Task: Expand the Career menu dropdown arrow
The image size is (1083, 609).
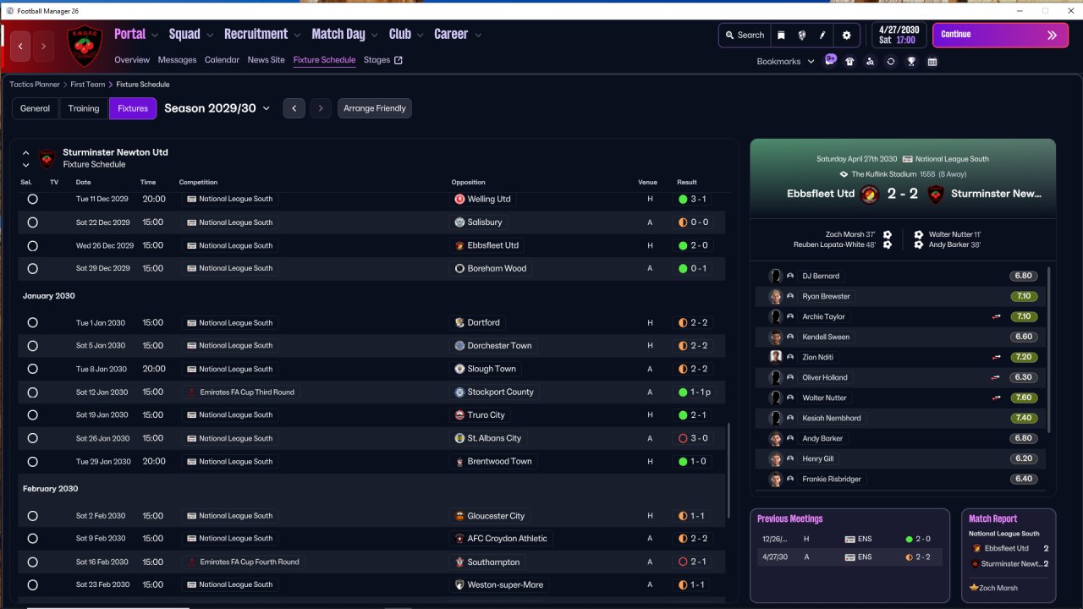Action: tap(478, 35)
